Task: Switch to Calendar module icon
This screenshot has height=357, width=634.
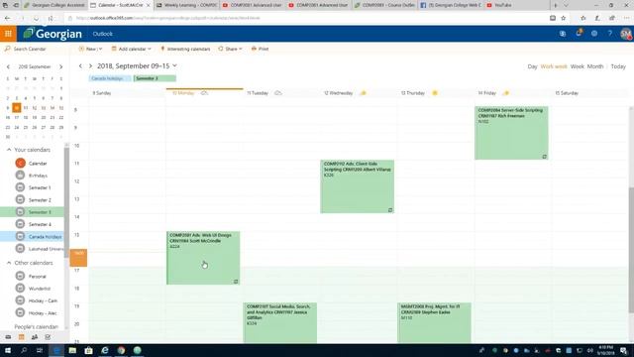Action: (x=22, y=337)
